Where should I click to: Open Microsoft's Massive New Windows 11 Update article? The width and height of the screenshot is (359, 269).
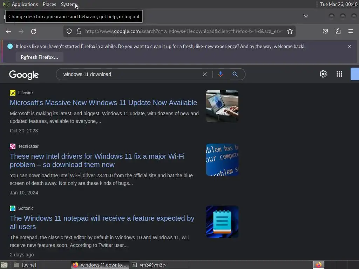click(x=103, y=103)
